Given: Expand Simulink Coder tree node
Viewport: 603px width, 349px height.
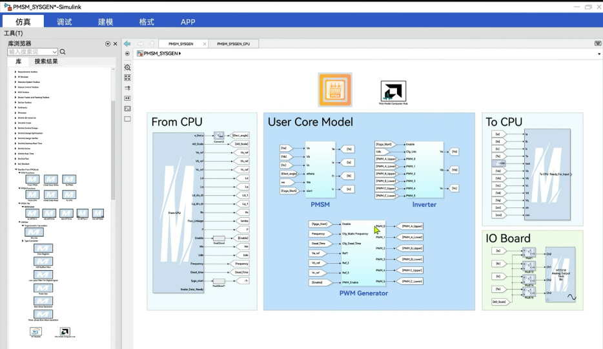Looking at the screenshot, I should pos(15,123).
